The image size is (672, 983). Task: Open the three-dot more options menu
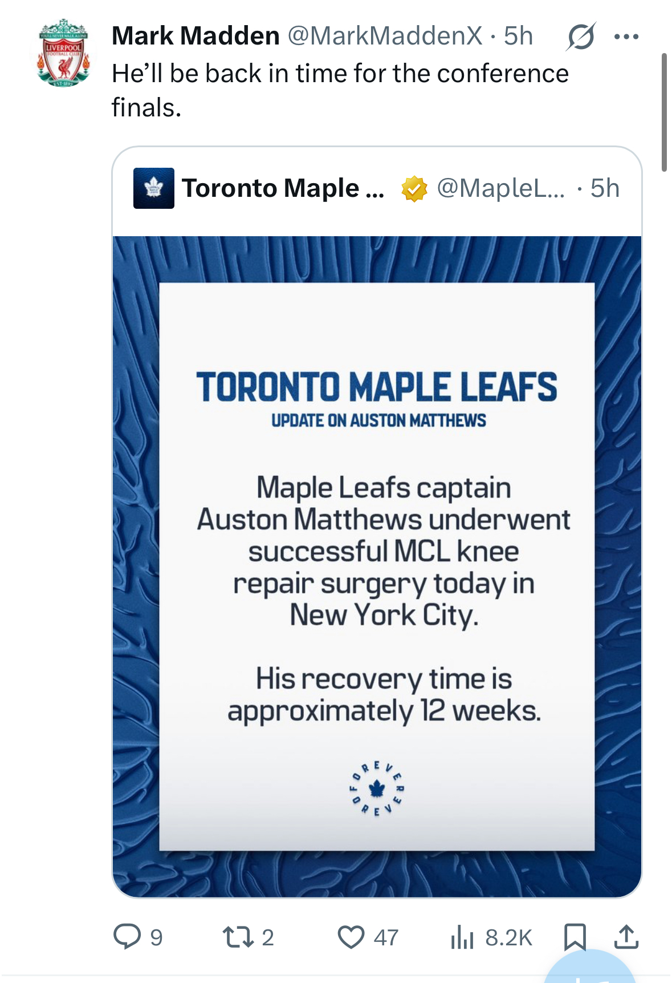[x=626, y=37]
